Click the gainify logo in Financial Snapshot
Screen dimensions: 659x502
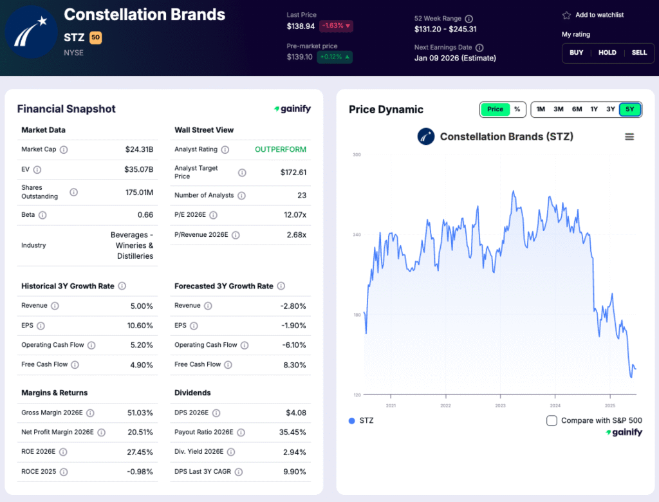point(292,109)
